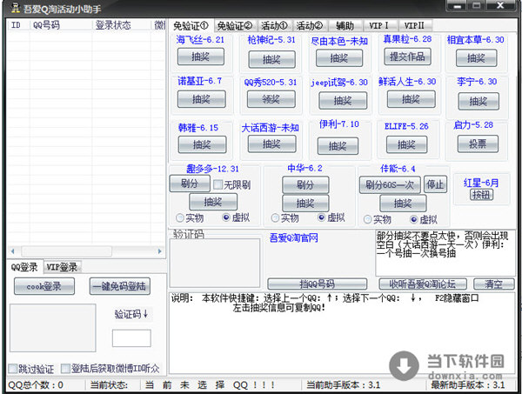Click the 验证码 input field

[131, 338]
